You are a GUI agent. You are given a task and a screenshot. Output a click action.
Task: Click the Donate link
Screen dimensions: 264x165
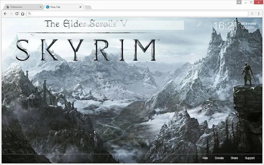pos(219,158)
